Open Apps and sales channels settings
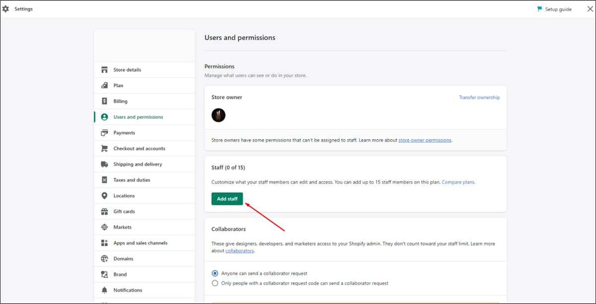596x304 pixels. tap(144, 243)
